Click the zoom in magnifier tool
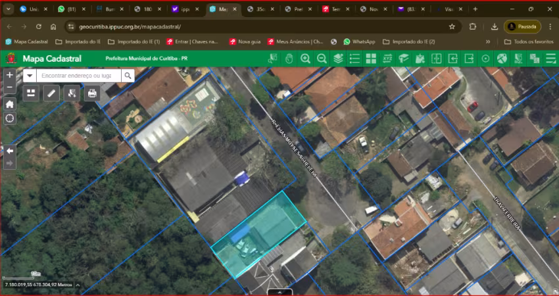 [x=305, y=59]
